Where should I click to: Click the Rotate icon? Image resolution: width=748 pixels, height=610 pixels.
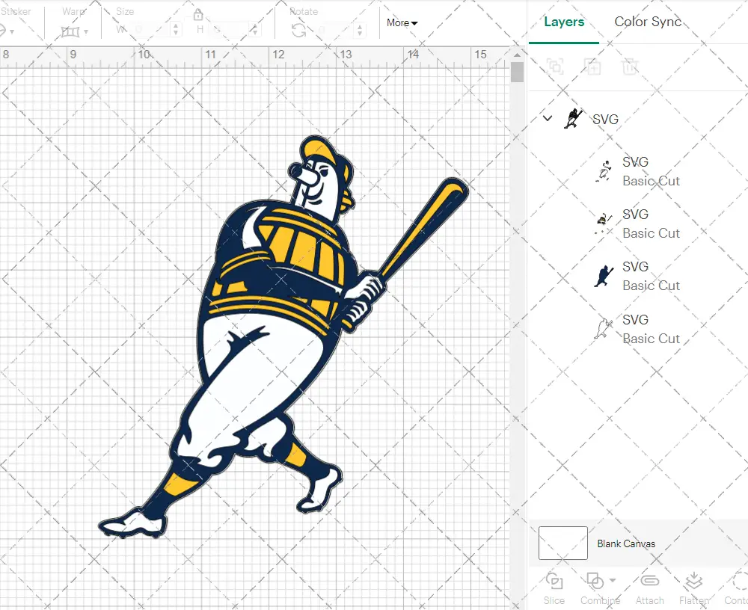pos(299,31)
